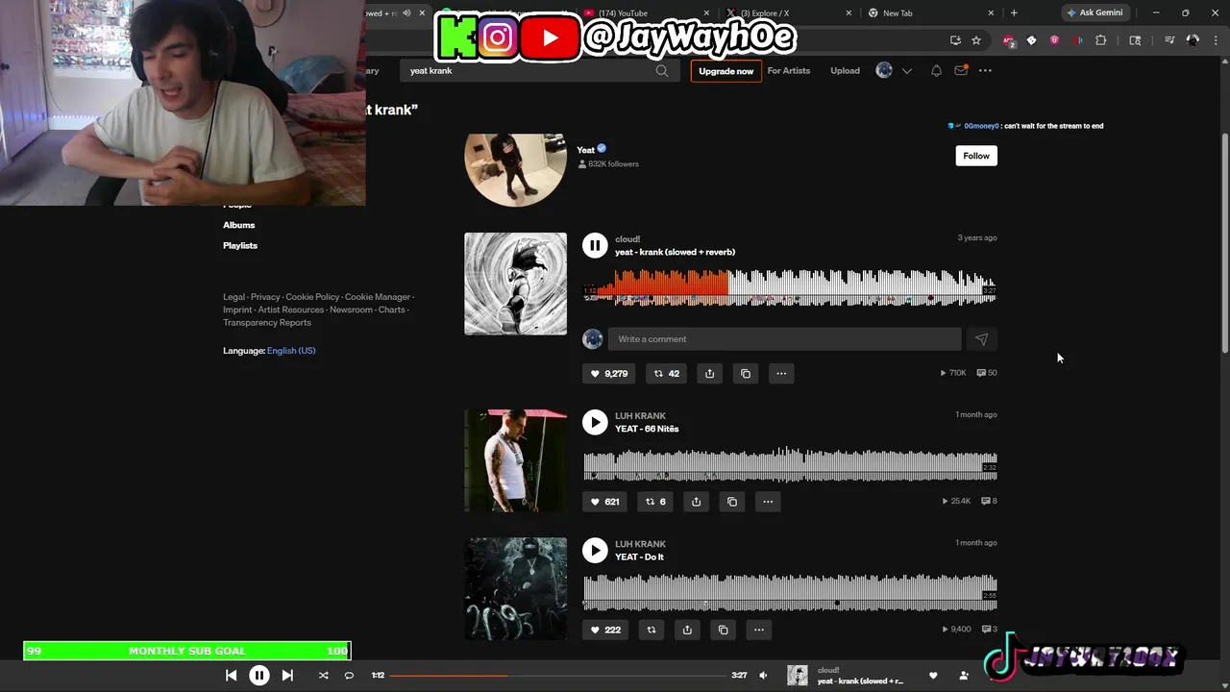Open the Chrome three-dot menu
The height and width of the screenshot is (692, 1230).
click(1216, 40)
